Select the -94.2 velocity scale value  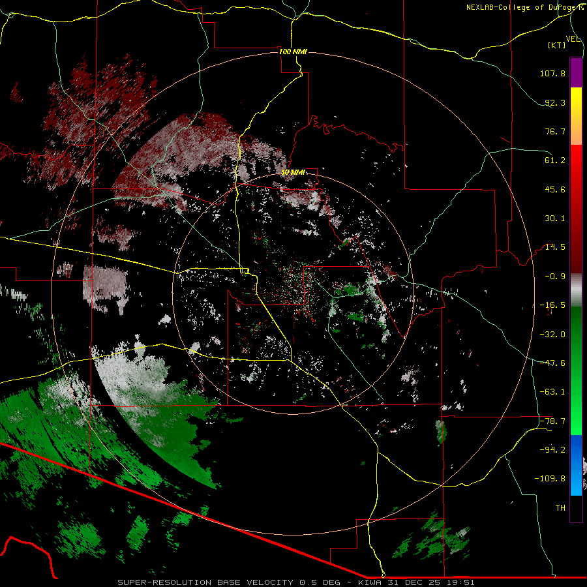coord(552,449)
